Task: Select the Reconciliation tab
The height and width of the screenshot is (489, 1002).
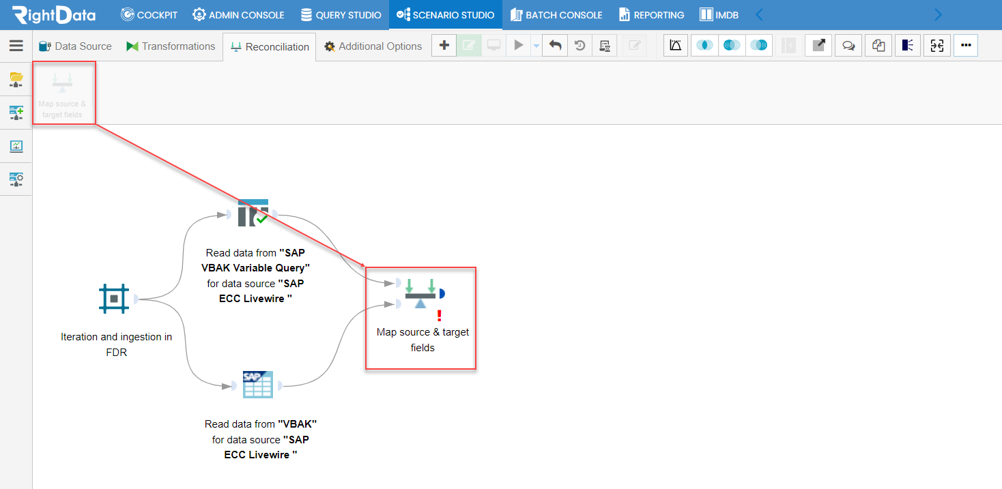Action: [270, 47]
